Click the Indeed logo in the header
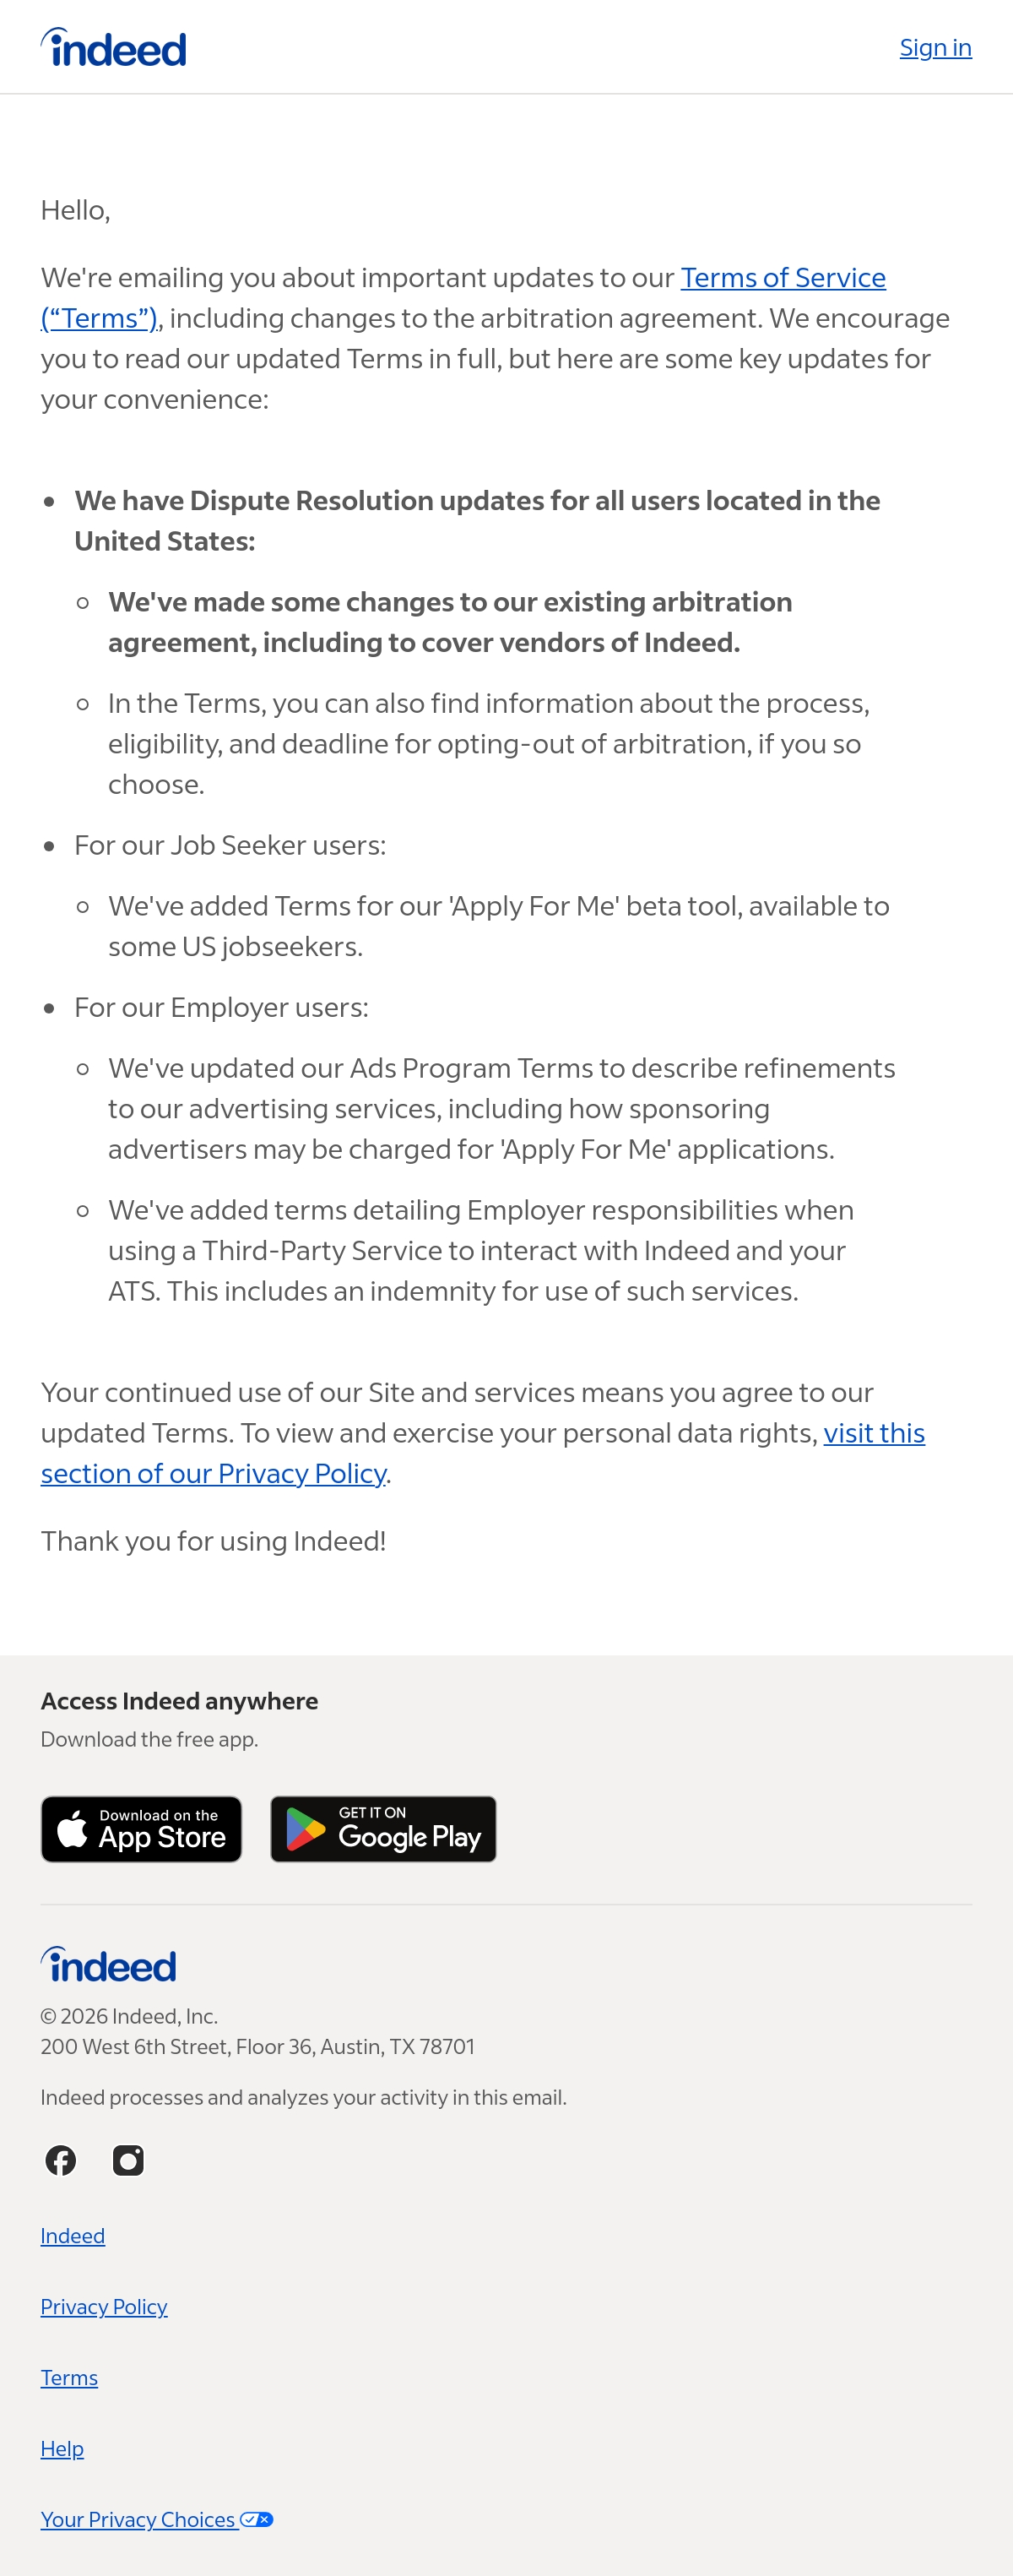Screen dimensions: 1013x2576 pos(113,48)
